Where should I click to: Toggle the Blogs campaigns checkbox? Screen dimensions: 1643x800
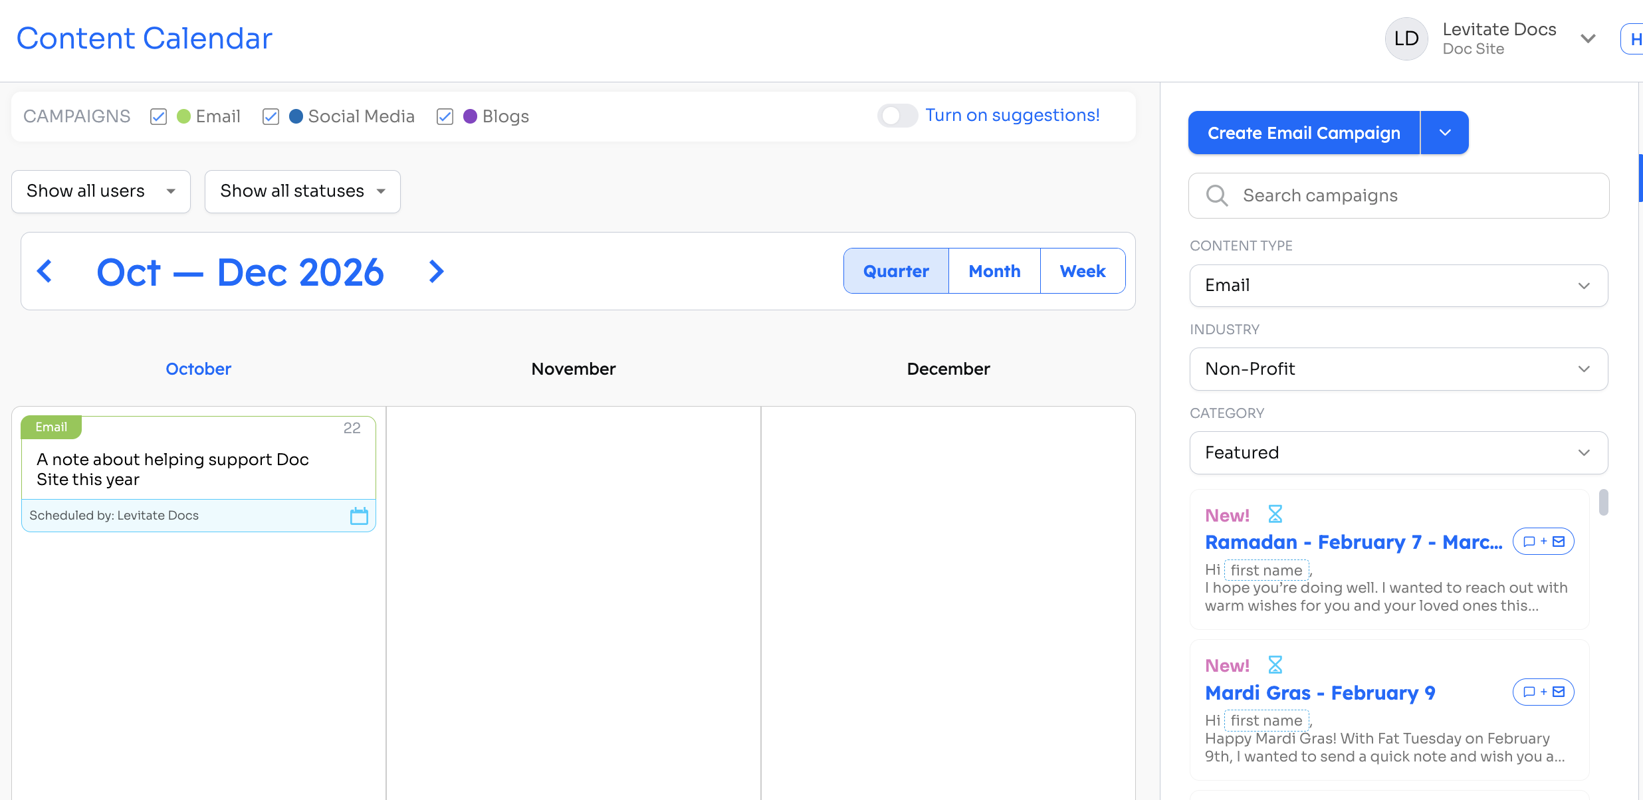click(445, 117)
